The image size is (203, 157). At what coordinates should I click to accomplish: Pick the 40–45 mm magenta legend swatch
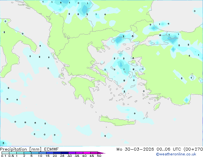coord(87,153)
